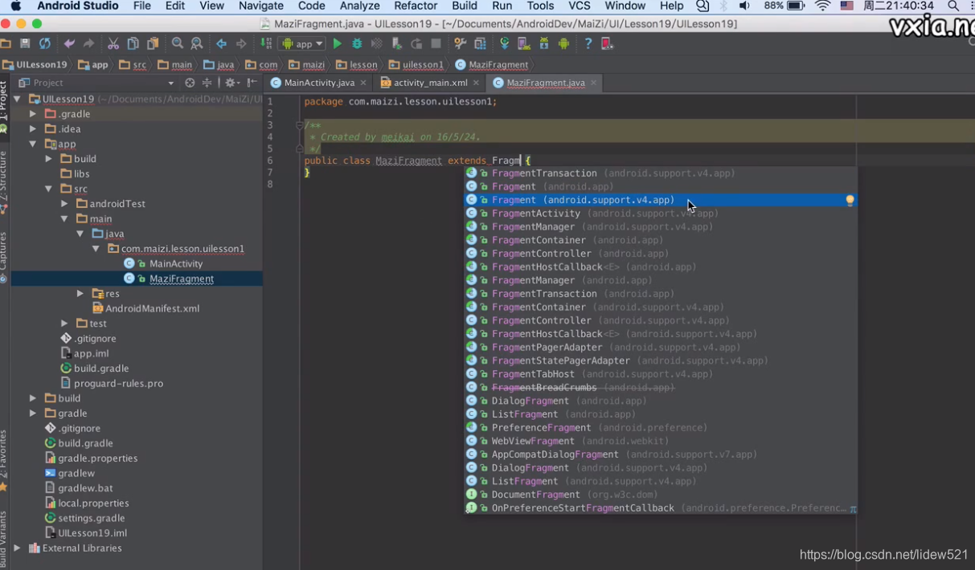The width and height of the screenshot is (975, 570).
Task: Click Sync Project with Gradle icon
Action: point(505,43)
